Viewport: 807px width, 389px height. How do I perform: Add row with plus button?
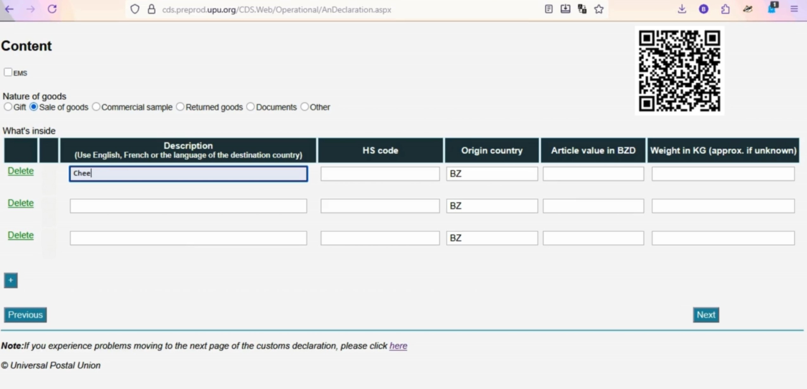pyautogui.click(x=11, y=280)
